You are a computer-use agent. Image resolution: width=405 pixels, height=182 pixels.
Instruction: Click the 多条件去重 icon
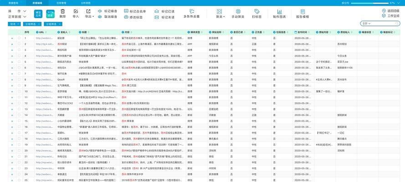click(x=192, y=11)
